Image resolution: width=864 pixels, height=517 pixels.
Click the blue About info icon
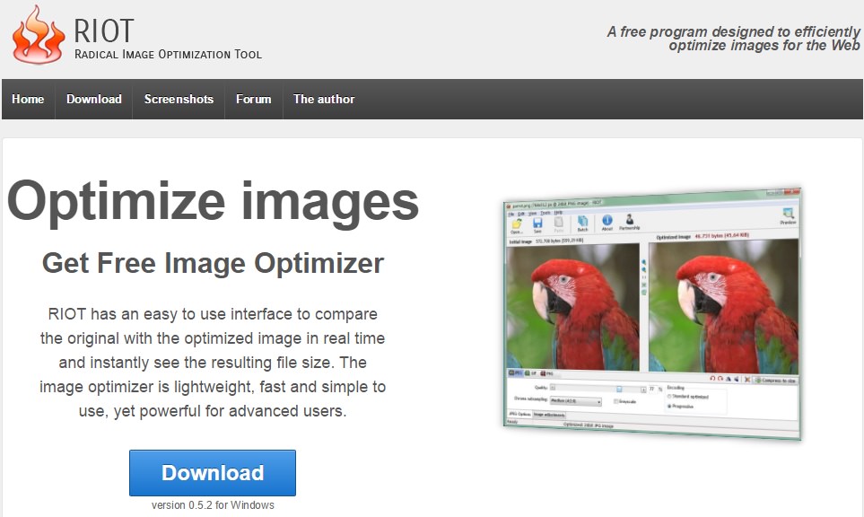point(607,220)
